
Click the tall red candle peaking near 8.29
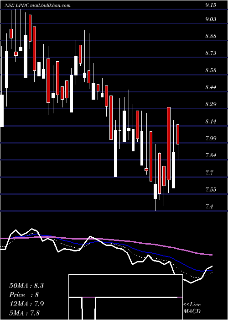tap(169, 143)
